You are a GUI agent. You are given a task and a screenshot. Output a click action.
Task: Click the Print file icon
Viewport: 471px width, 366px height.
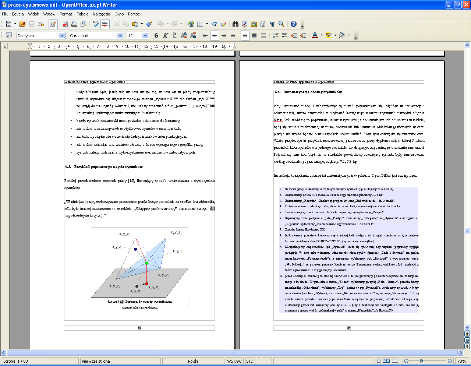click(74, 24)
